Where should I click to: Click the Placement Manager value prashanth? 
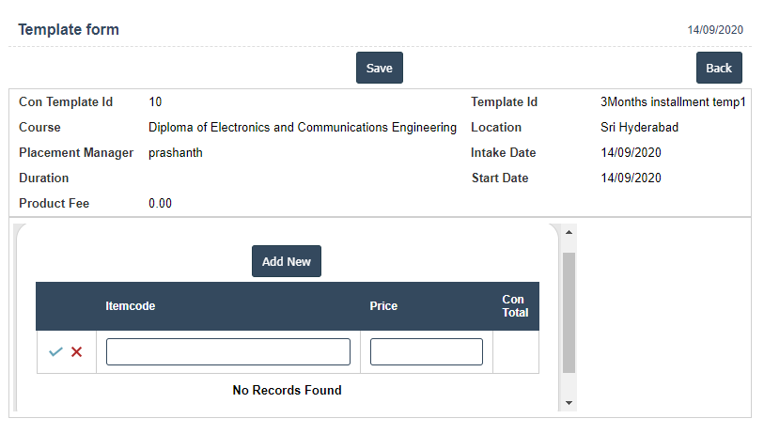[x=176, y=152]
